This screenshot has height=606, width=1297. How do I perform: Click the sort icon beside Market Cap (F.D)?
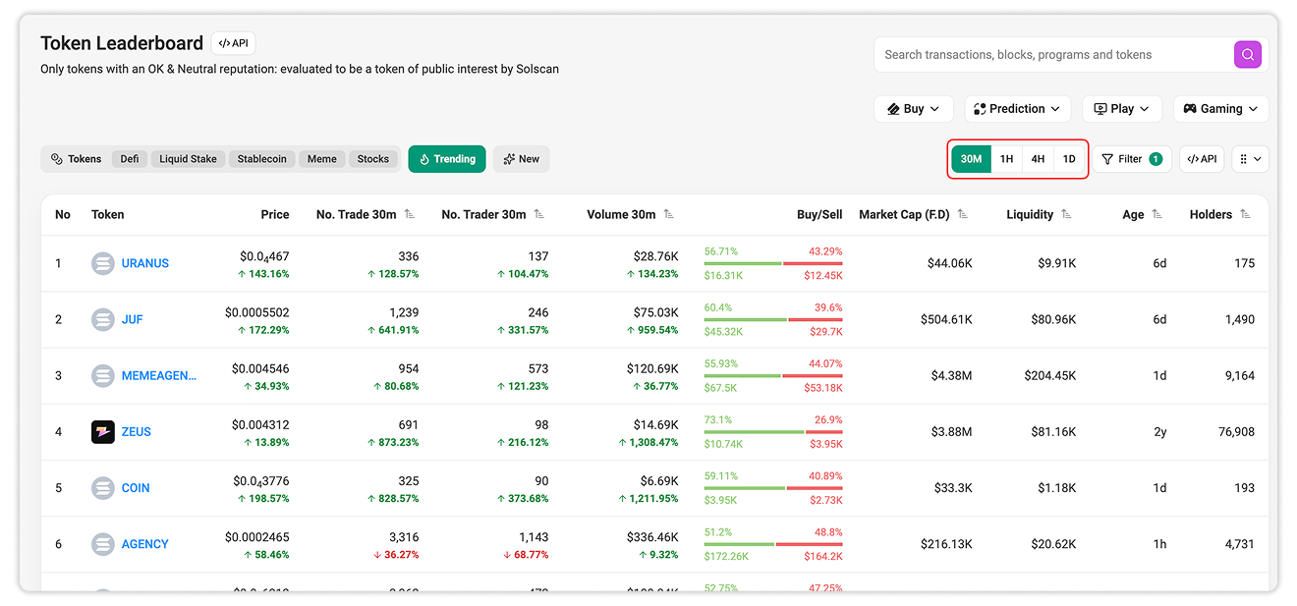tap(963, 214)
